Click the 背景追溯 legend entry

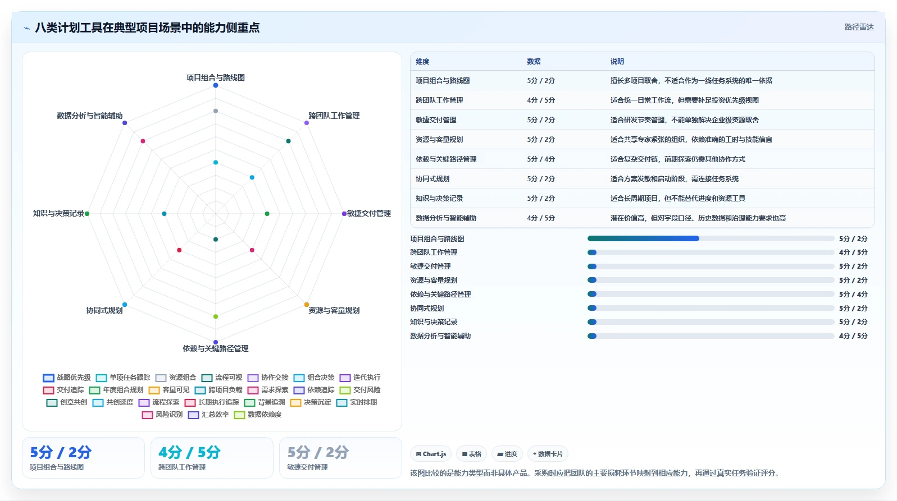[x=265, y=402]
